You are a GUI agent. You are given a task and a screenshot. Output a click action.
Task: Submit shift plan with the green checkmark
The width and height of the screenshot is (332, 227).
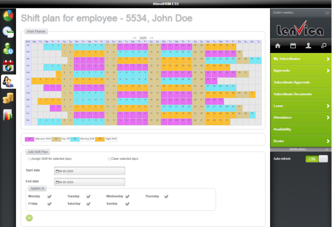click(x=29, y=218)
